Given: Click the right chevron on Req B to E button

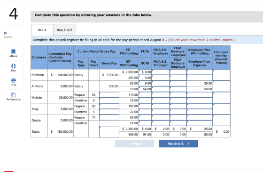Looking at the screenshot, I should point(188,143).
